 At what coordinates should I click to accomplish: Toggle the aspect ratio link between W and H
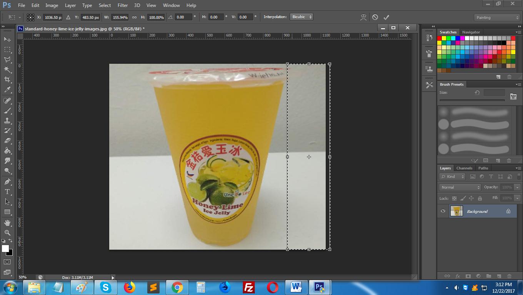tap(134, 17)
